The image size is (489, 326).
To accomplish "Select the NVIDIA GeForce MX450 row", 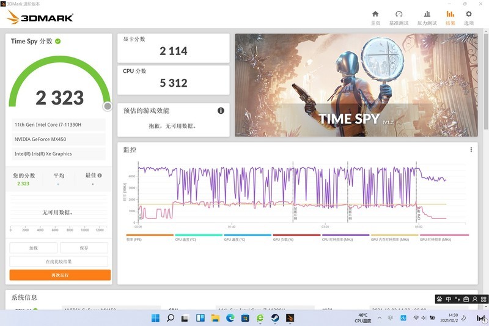I will coord(59,139).
